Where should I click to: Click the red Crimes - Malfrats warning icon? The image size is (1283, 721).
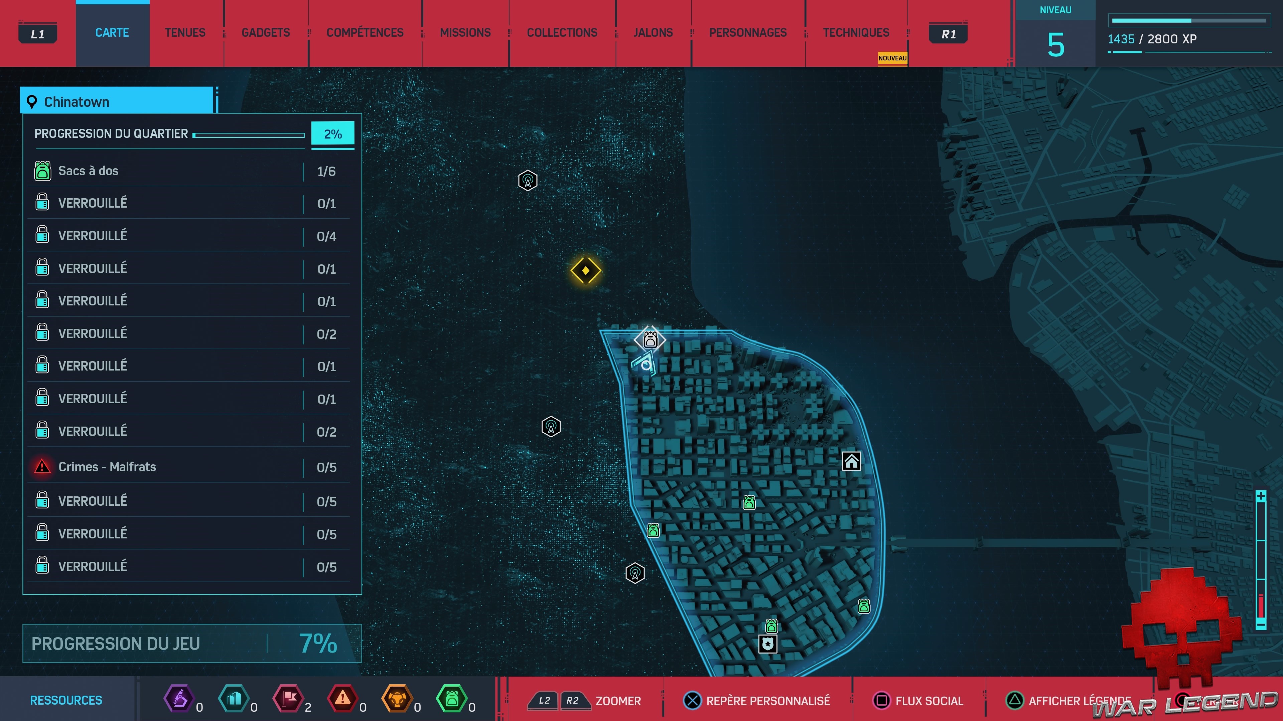(42, 467)
